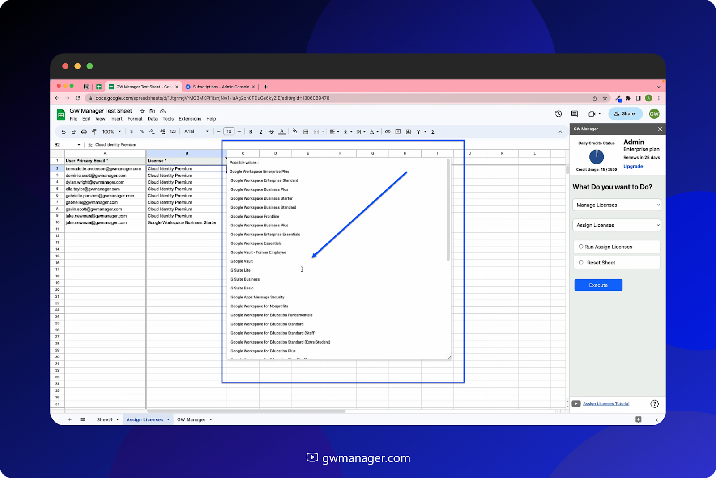Open version history clock icon
This screenshot has width=716, height=478.
click(558, 114)
